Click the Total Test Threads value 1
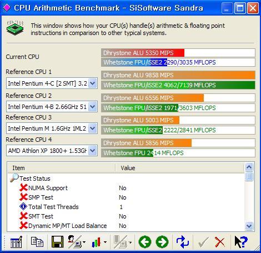Viewport: 261px width, 253px height. (x=121, y=207)
